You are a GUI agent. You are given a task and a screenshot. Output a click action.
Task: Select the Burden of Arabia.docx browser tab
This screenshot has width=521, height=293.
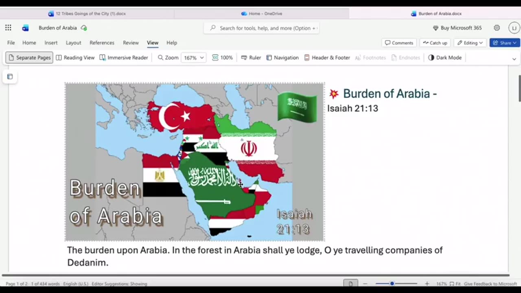click(436, 13)
